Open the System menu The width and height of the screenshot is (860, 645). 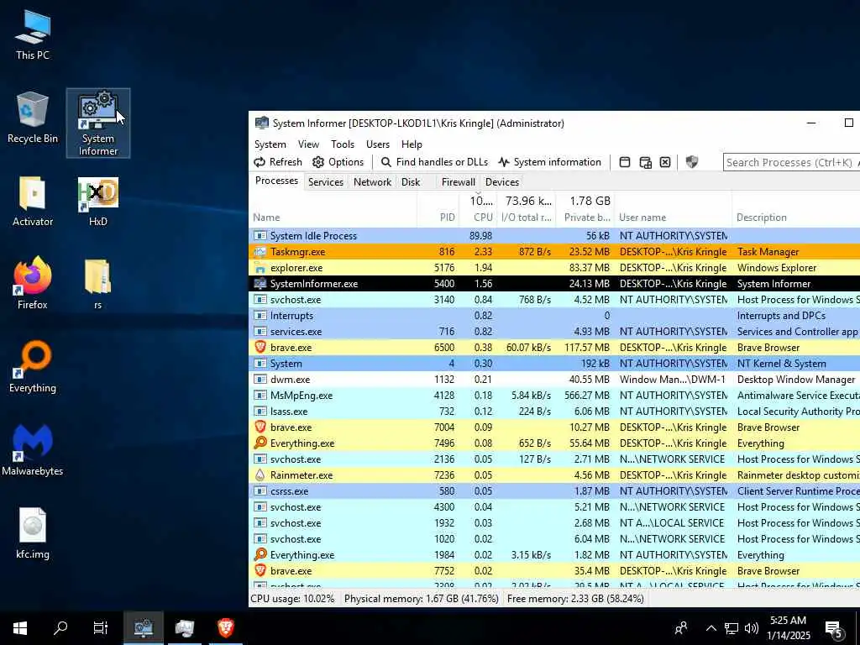270,144
